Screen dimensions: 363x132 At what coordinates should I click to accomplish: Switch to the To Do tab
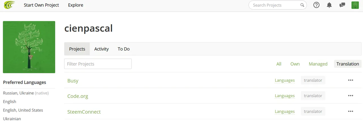(124, 49)
